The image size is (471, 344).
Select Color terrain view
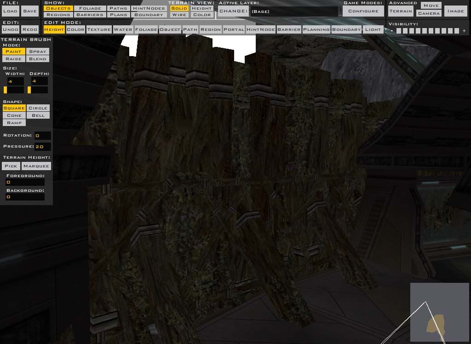point(202,15)
